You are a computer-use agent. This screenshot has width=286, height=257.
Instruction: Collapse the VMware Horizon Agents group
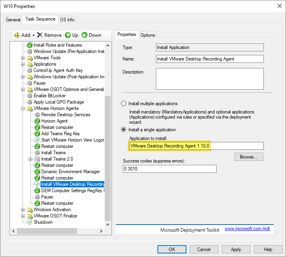pyautogui.click(x=23, y=108)
